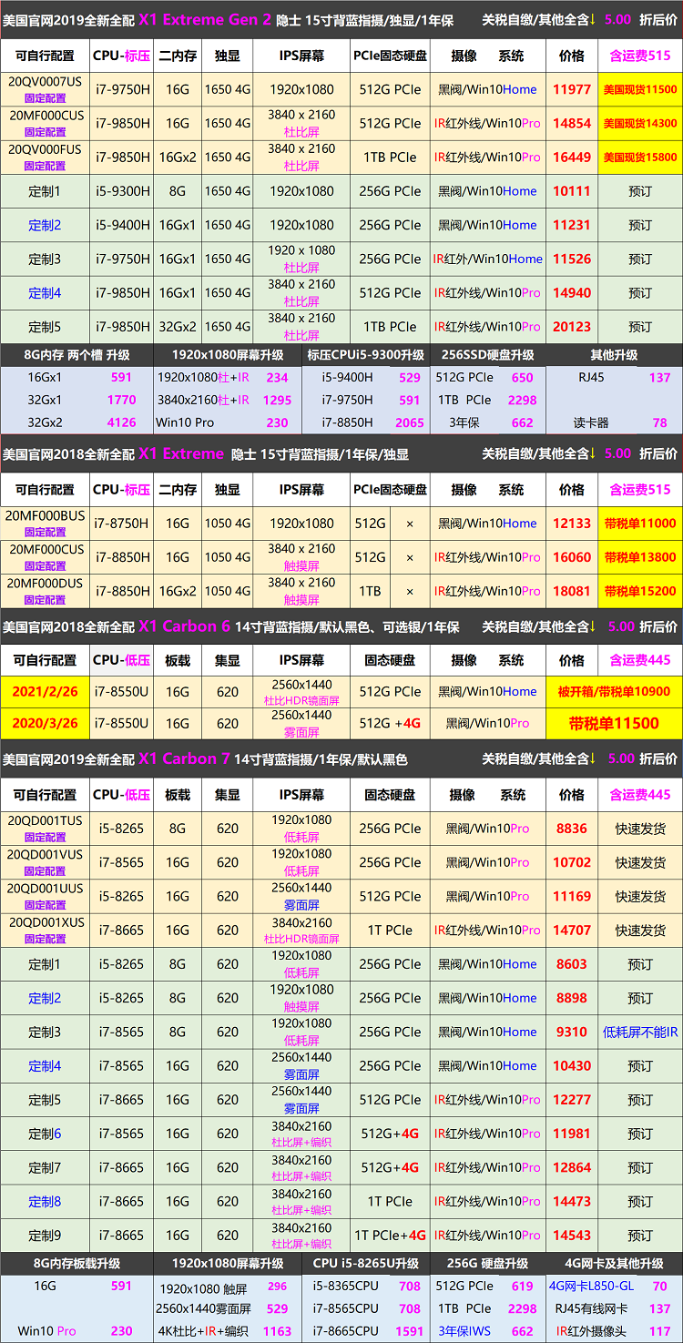Select the 20MF000DUS model cell
The image size is (683, 1343).
click(45, 590)
